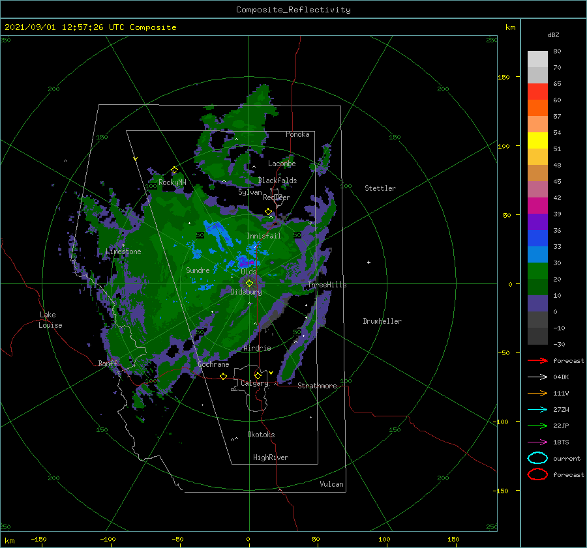
Task: Click the dBZ legend heading
Action: coord(553,35)
